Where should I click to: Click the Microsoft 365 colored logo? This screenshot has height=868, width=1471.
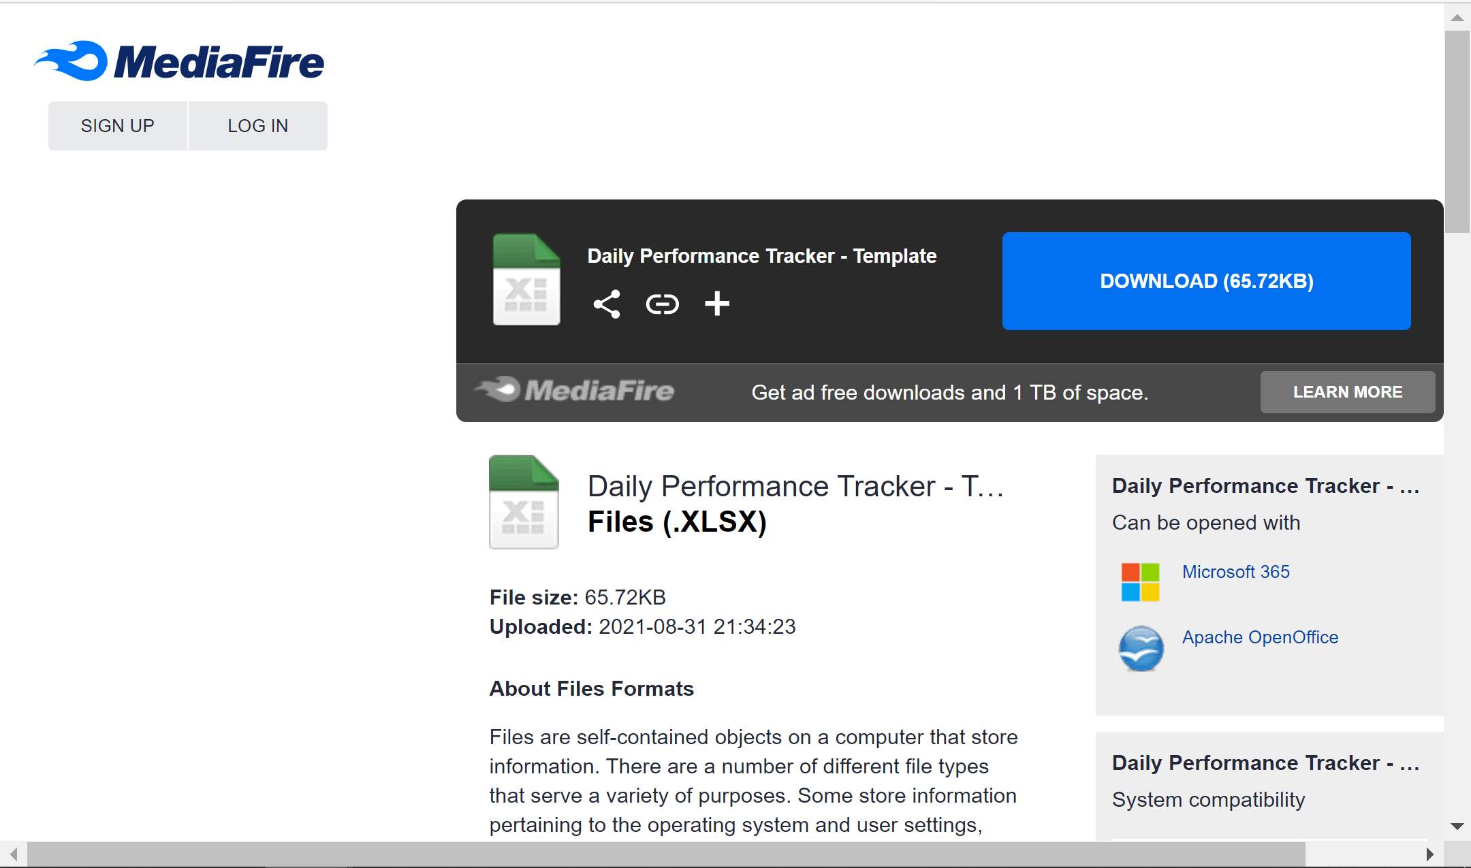(x=1141, y=582)
